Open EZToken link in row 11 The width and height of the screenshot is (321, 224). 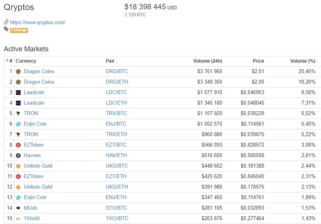(33, 177)
